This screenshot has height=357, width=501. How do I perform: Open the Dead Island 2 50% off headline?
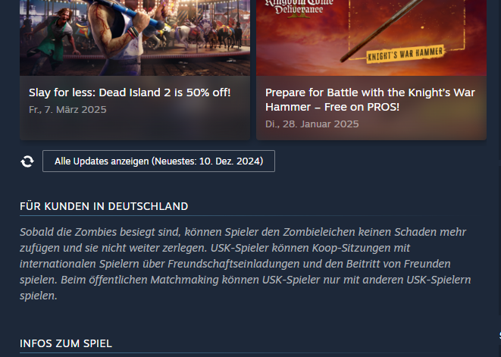click(130, 92)
